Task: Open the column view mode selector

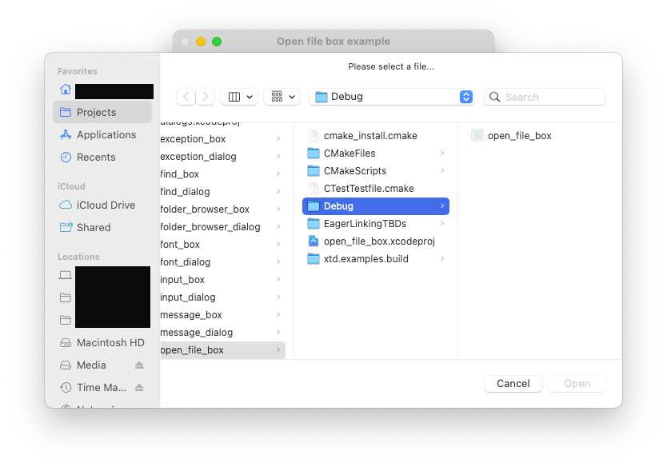Action: pyautogui.click(x=239, y=97)
